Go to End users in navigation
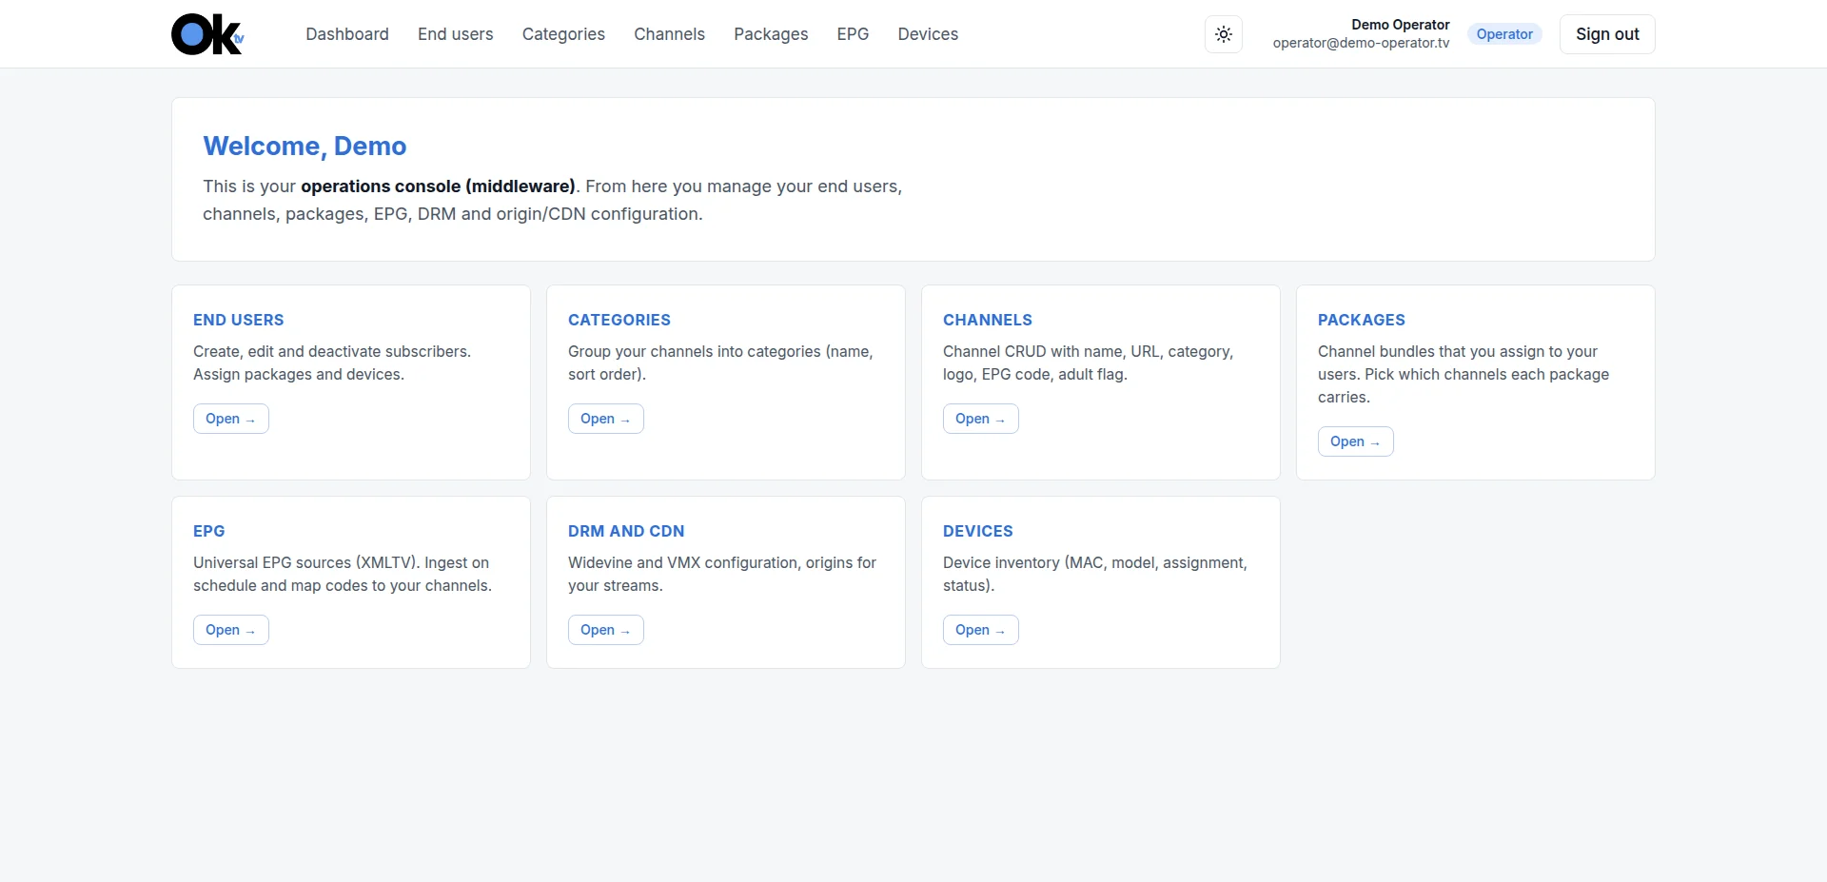Image resolution: width=1827 pixels, height=882 pixels. tap(456, 34)
